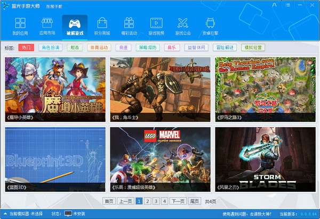The image size is (320, 219).
Task: Click 连接手机 connect phone
Action: (54, 6)
